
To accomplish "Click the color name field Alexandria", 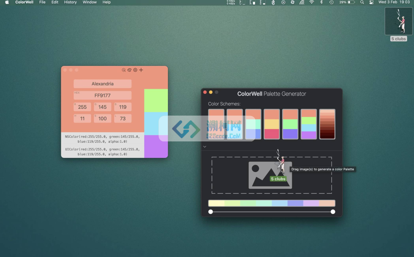I will (x=103, y=84).
